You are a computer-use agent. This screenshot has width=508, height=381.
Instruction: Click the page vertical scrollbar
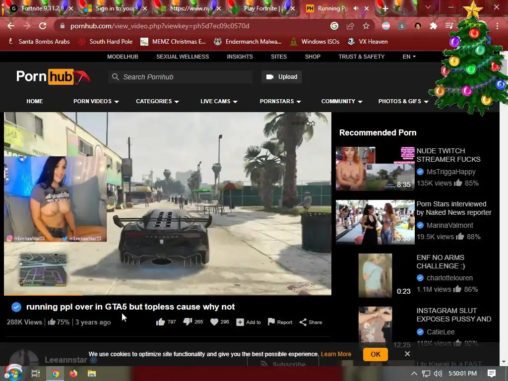[504, 207]
